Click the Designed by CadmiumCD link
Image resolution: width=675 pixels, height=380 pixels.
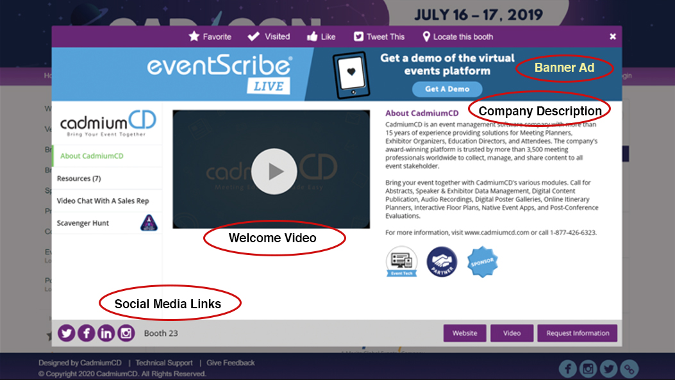click(x=80, y=363)
